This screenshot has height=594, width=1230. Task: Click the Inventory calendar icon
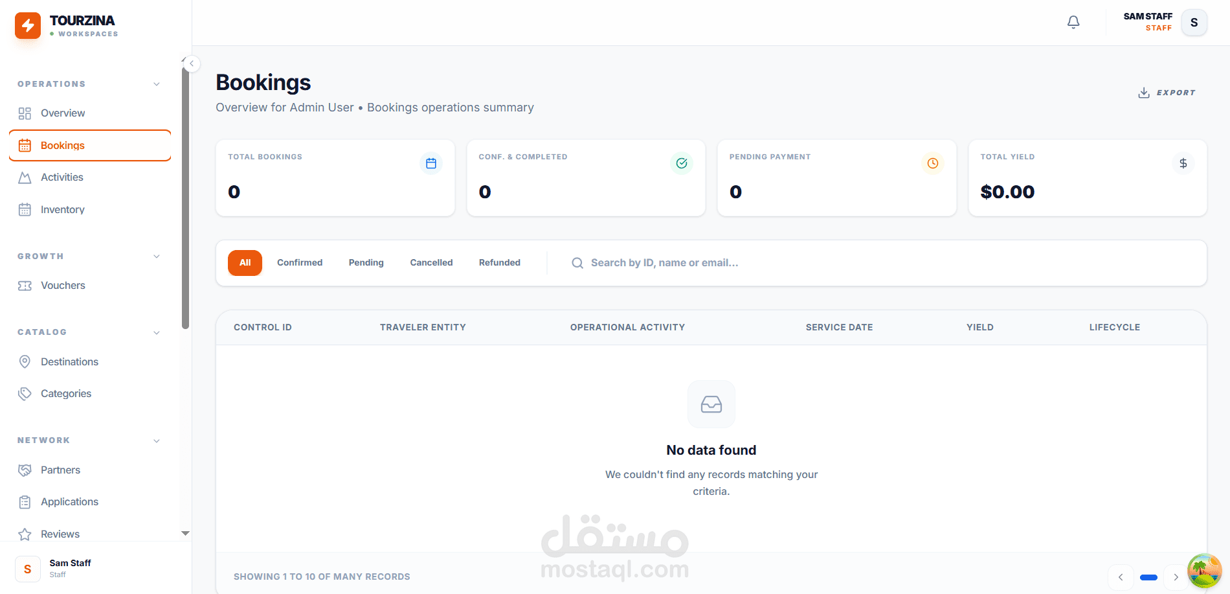pos(25,210)
